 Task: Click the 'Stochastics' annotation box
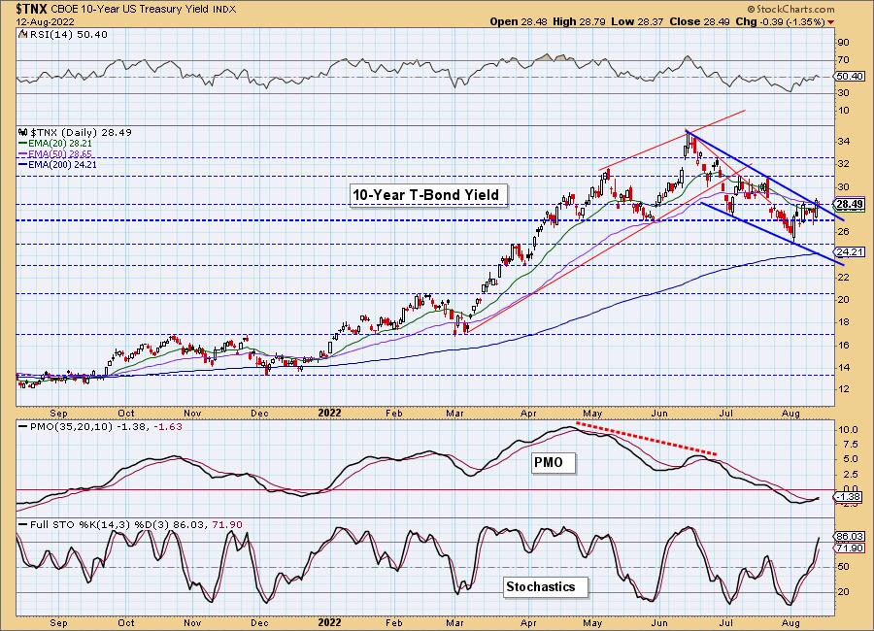546,587
